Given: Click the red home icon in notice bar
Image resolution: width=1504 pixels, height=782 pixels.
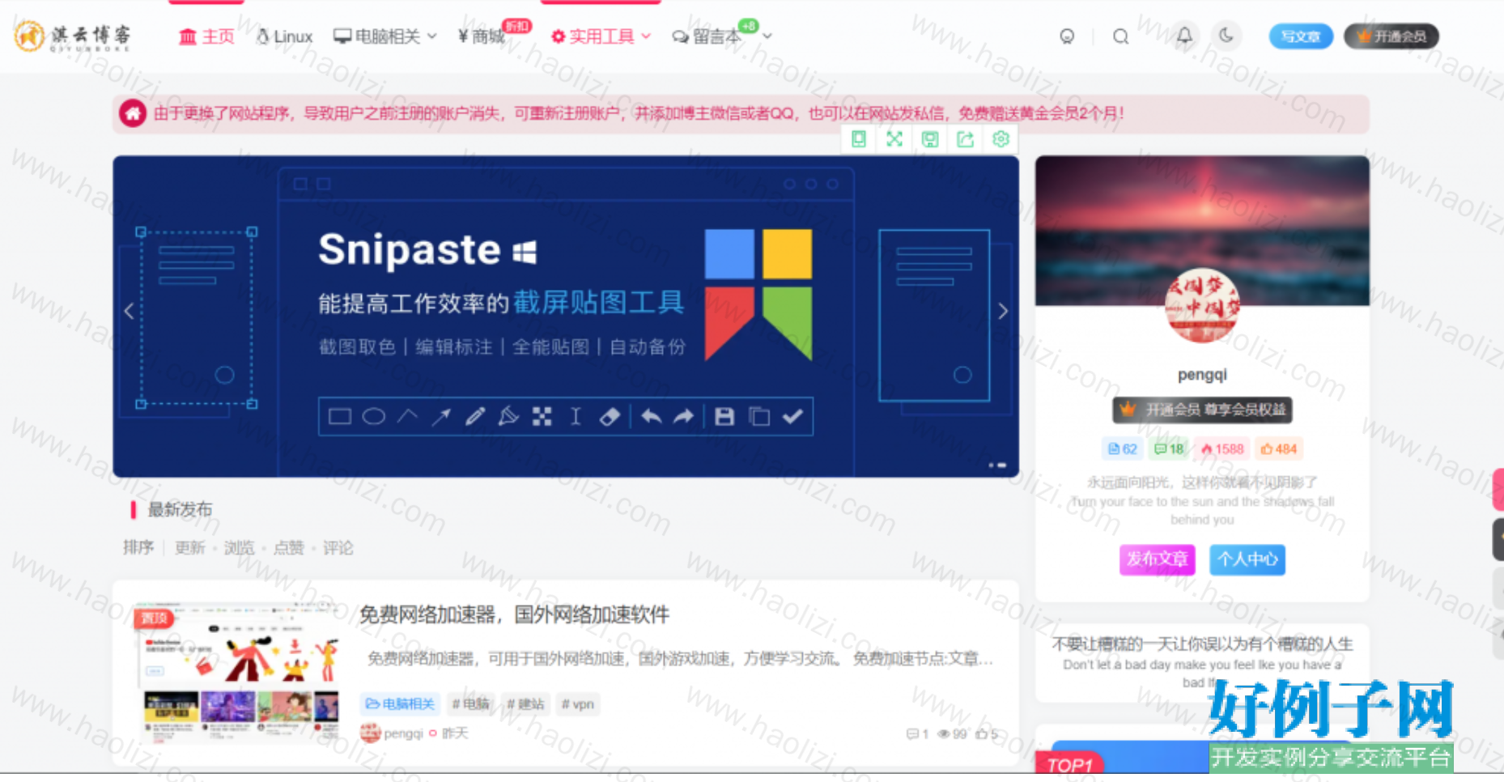Looking at the screenshot, I should point(133,113).
